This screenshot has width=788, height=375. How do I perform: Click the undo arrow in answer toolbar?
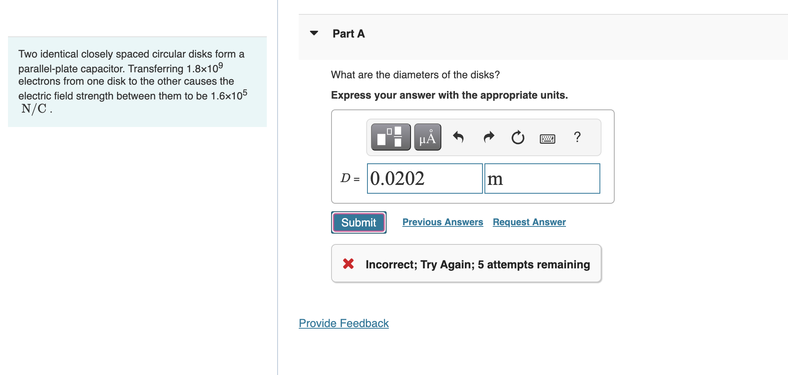click(458, 137)
